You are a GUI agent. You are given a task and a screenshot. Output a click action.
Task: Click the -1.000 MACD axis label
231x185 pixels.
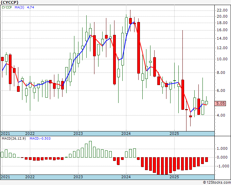point(223,166)
